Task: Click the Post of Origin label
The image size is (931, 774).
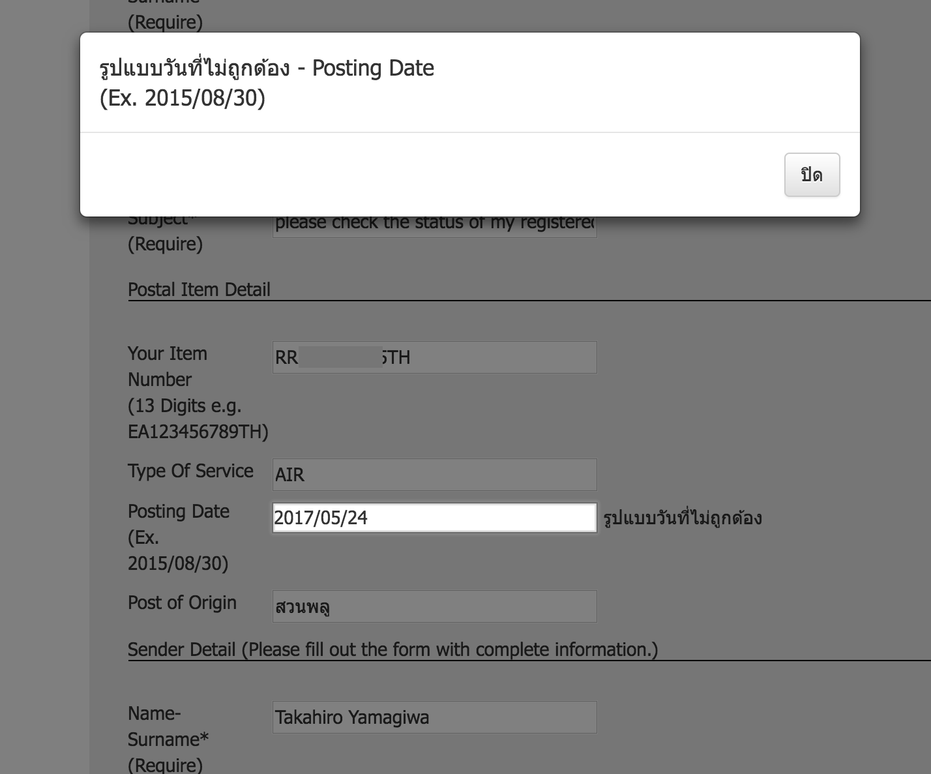Action: click(x=182, y=603)
